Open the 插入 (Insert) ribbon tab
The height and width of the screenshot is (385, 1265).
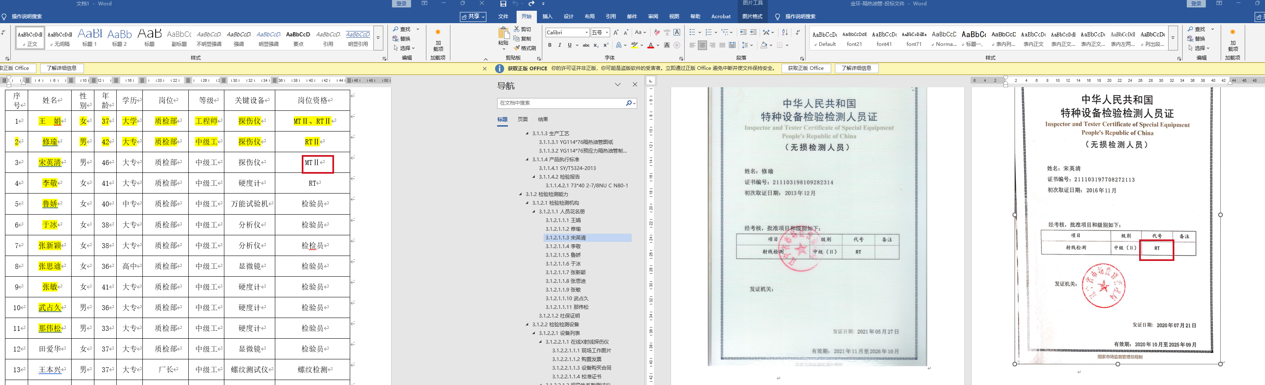coord(547,17)
